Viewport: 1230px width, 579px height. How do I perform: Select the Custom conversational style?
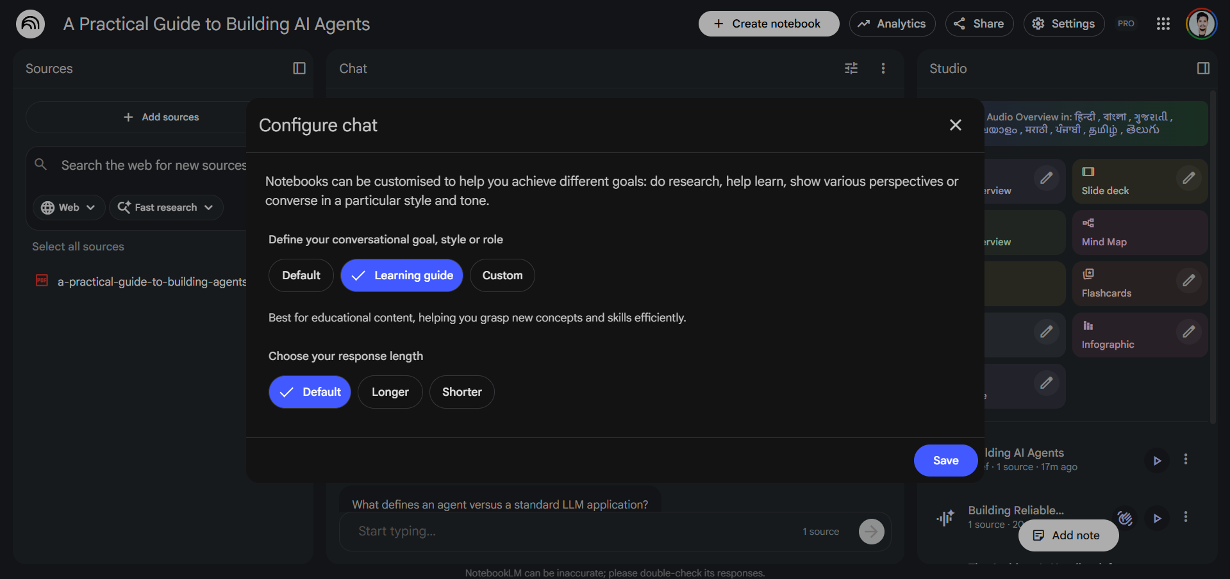(502, 275)
